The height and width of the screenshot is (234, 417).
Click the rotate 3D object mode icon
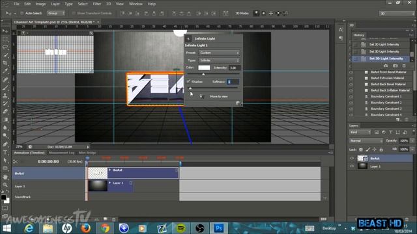click(256, 13)
